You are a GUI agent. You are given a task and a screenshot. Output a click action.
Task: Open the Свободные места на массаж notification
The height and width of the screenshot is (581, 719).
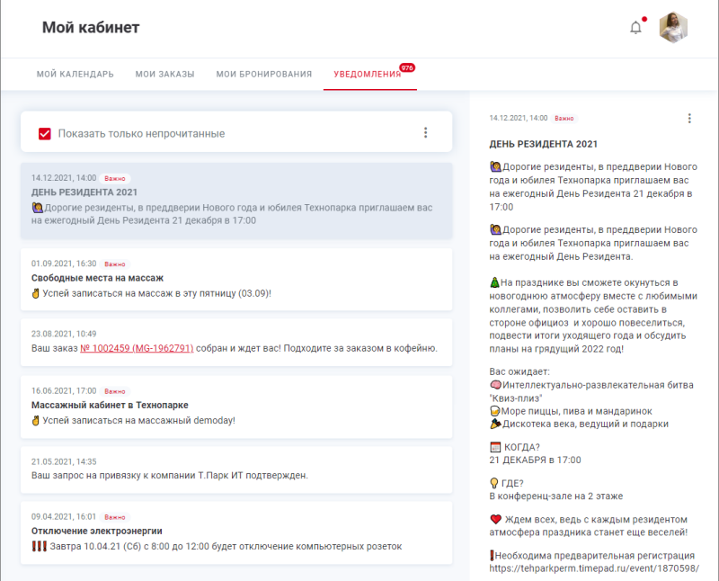[234, 276]
